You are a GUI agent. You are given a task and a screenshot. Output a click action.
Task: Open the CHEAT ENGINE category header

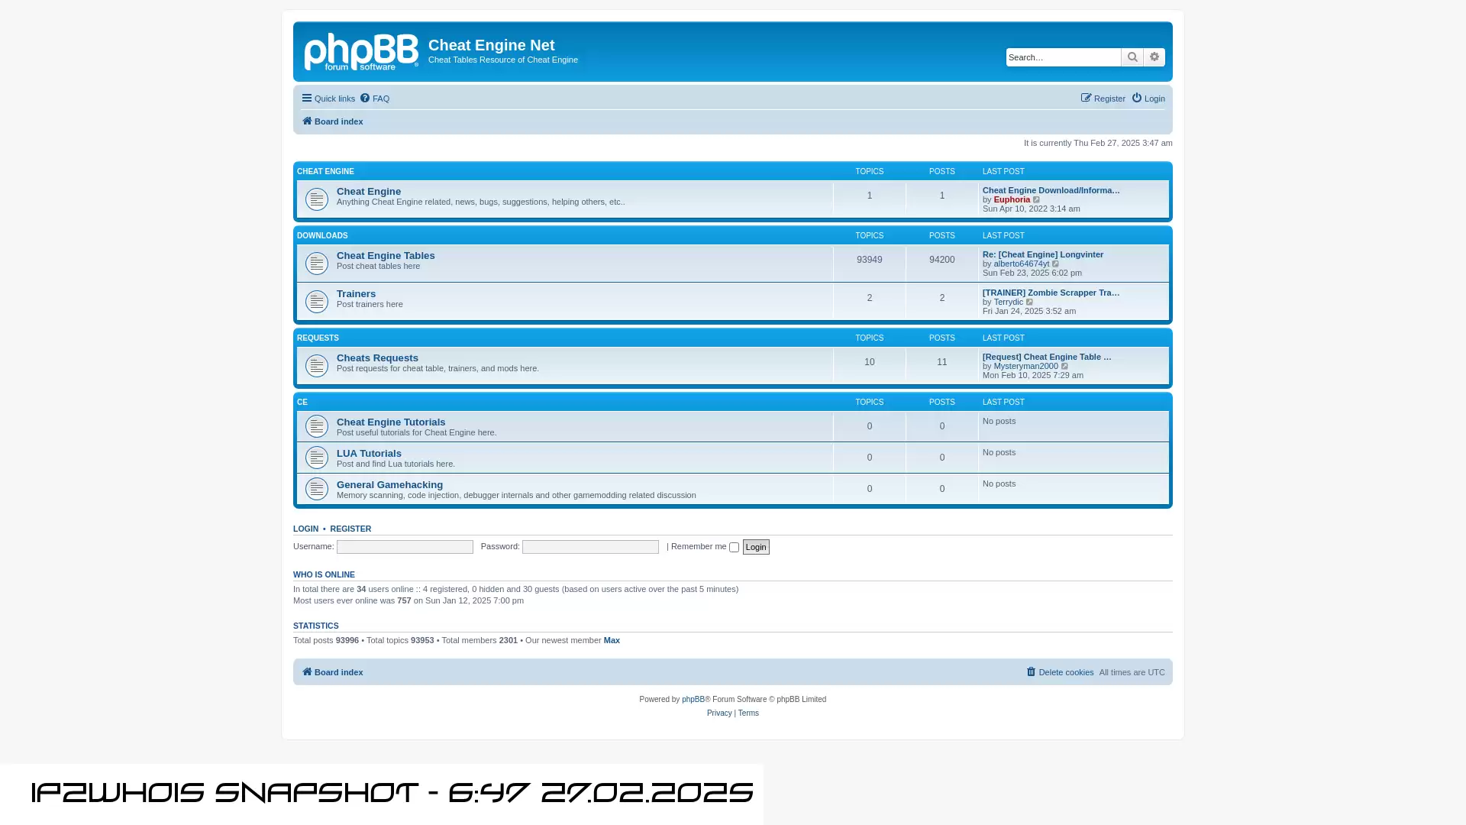(x=325, y=172)
